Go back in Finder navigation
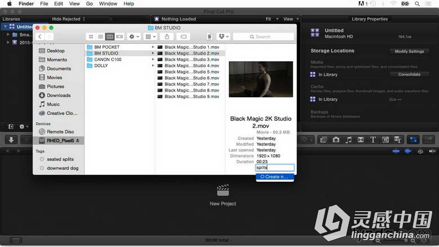Image resolution: width=439 pixels, height=247 pixels. (x=40, y=37)
